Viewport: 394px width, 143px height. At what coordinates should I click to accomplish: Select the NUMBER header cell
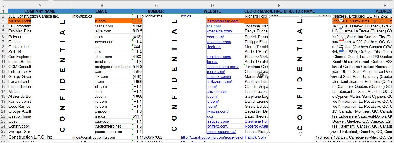point(156,11)
